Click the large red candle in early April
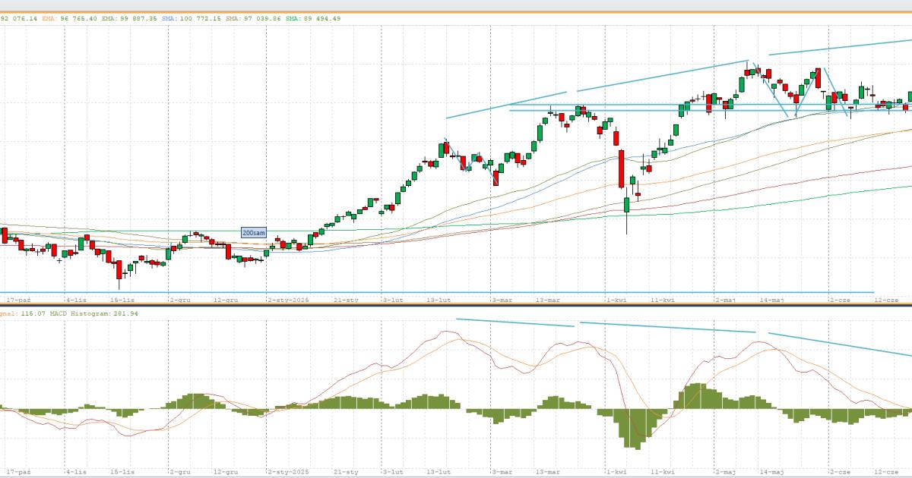Screen dimensions: 912x478 pyautogui.click(x=621, y=168)
